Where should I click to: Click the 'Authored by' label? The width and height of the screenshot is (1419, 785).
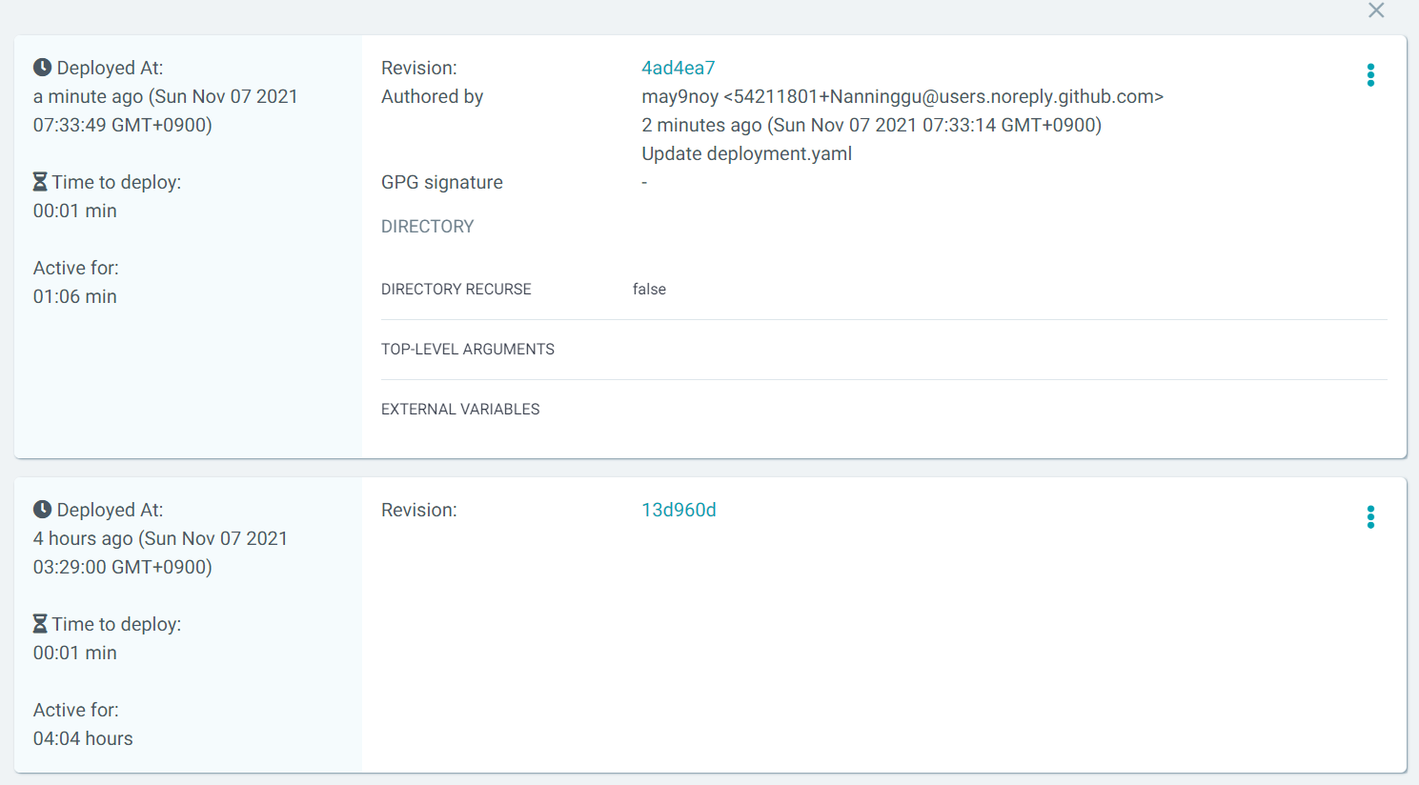[433, 96]
